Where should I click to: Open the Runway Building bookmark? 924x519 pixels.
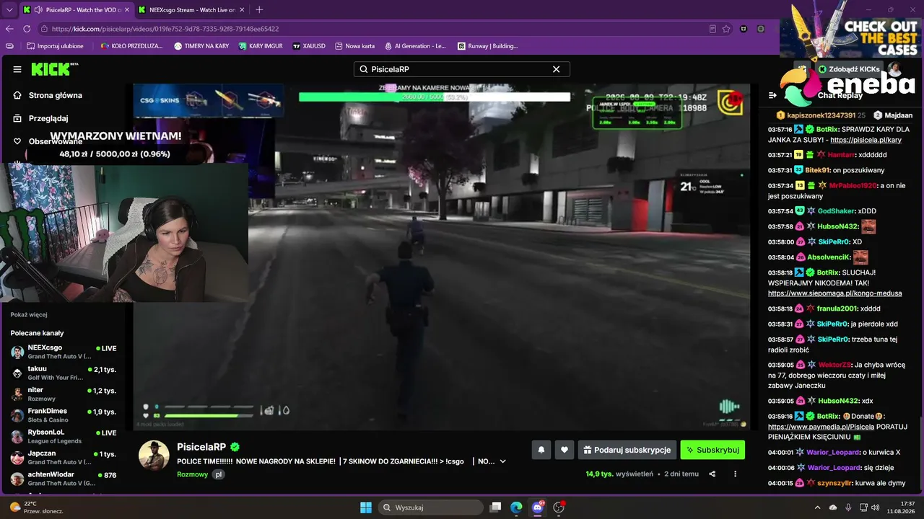pos(488,46)
